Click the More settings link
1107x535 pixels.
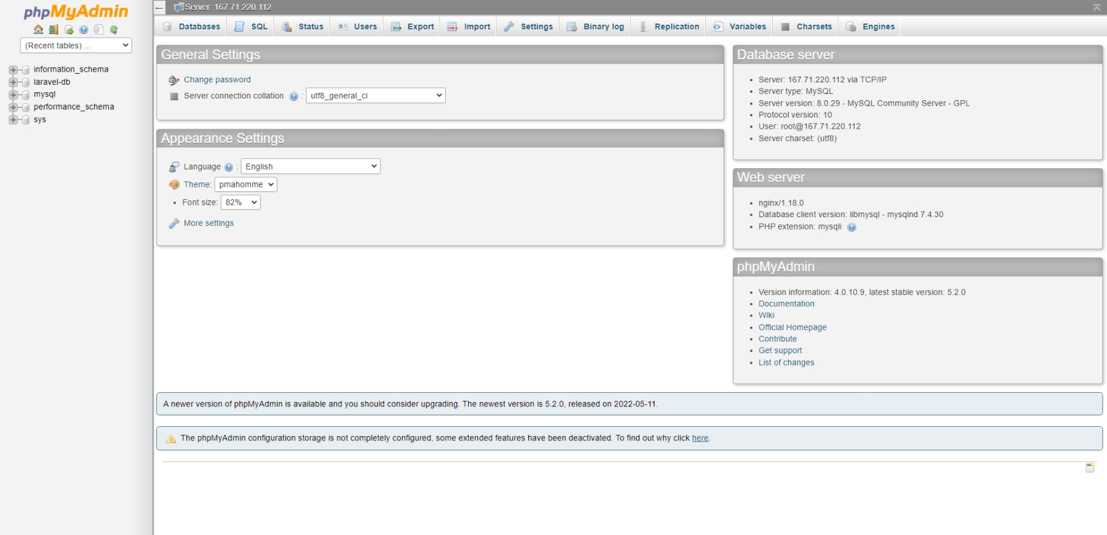(x=209, y=223)
